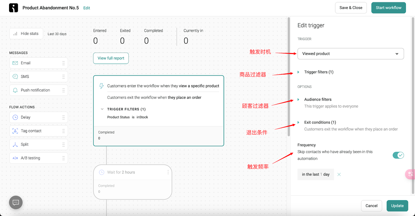Viewport: 415px width, 216px height.
Task: Click the Push notification bell icon
Action: (15, 90)
